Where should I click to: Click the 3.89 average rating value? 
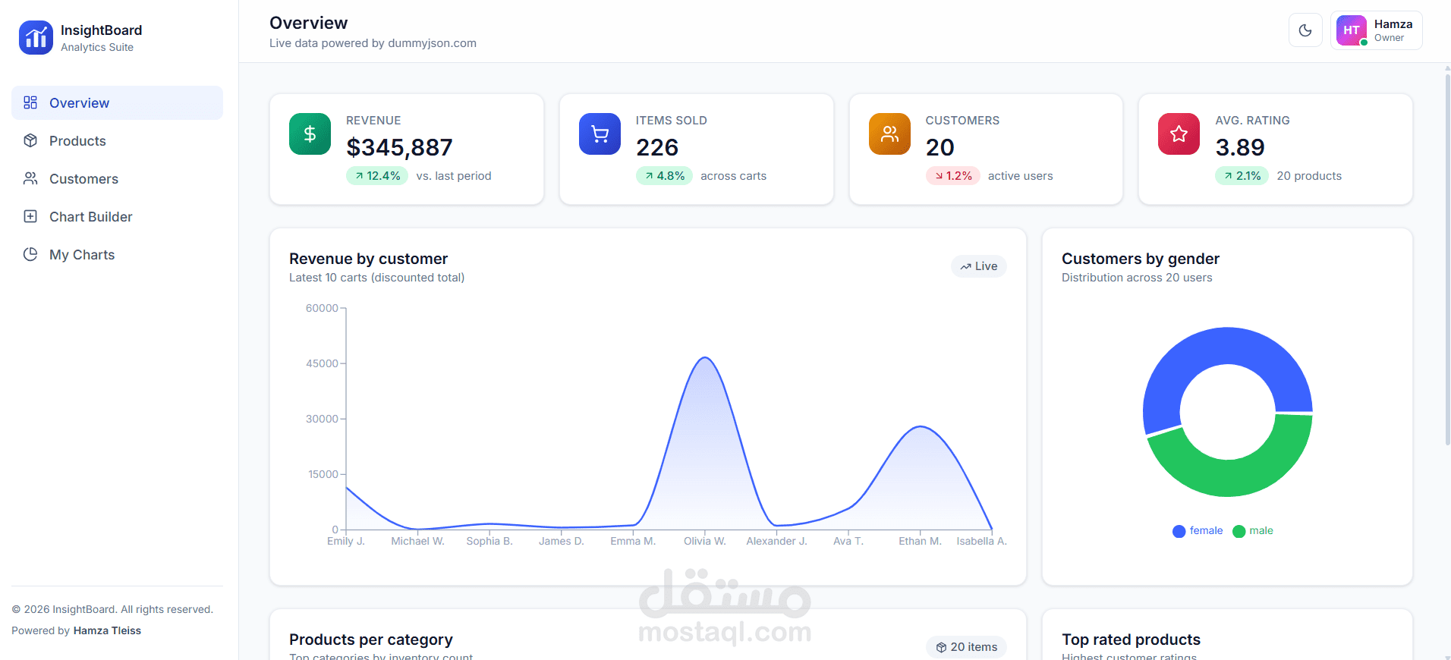click(x=1240, y=147)
